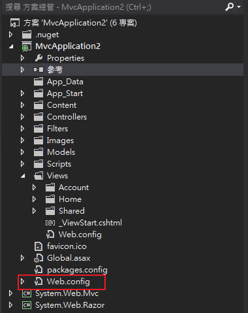Click the solution icon for MvcApplication2

click(15, 23)
